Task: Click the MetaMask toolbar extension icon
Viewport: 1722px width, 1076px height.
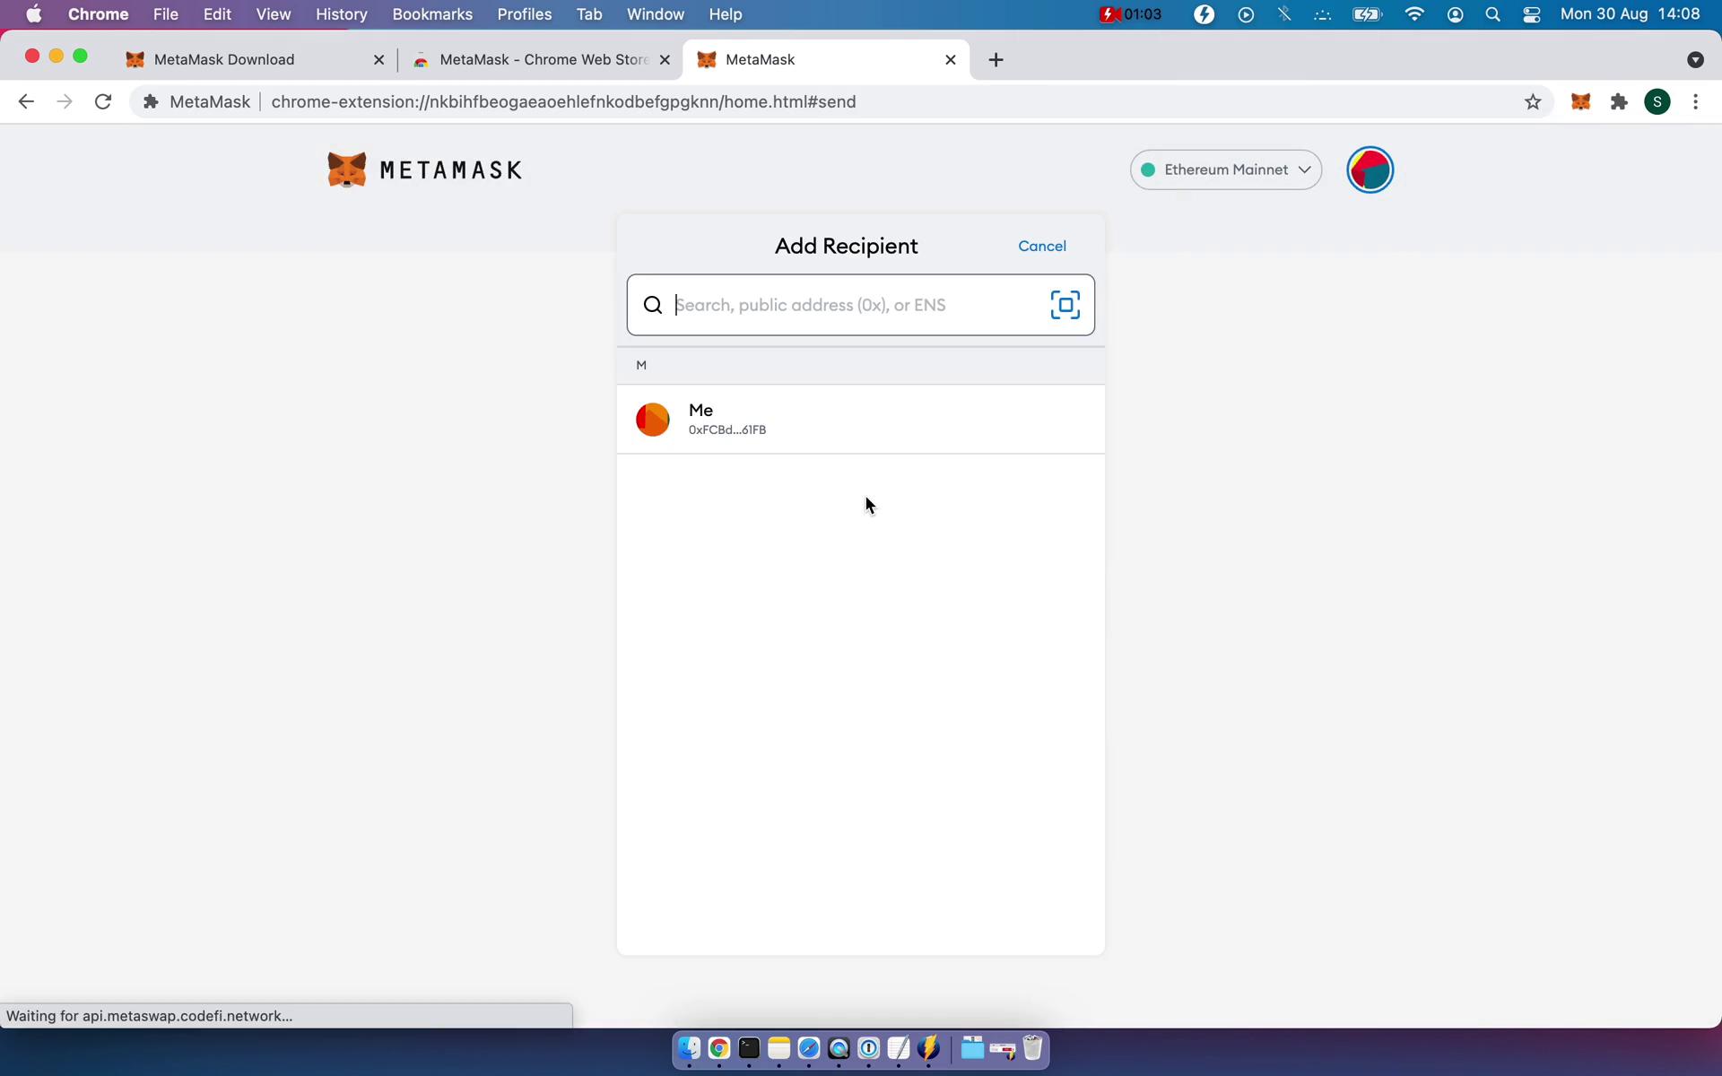Action: point(1580,101)
